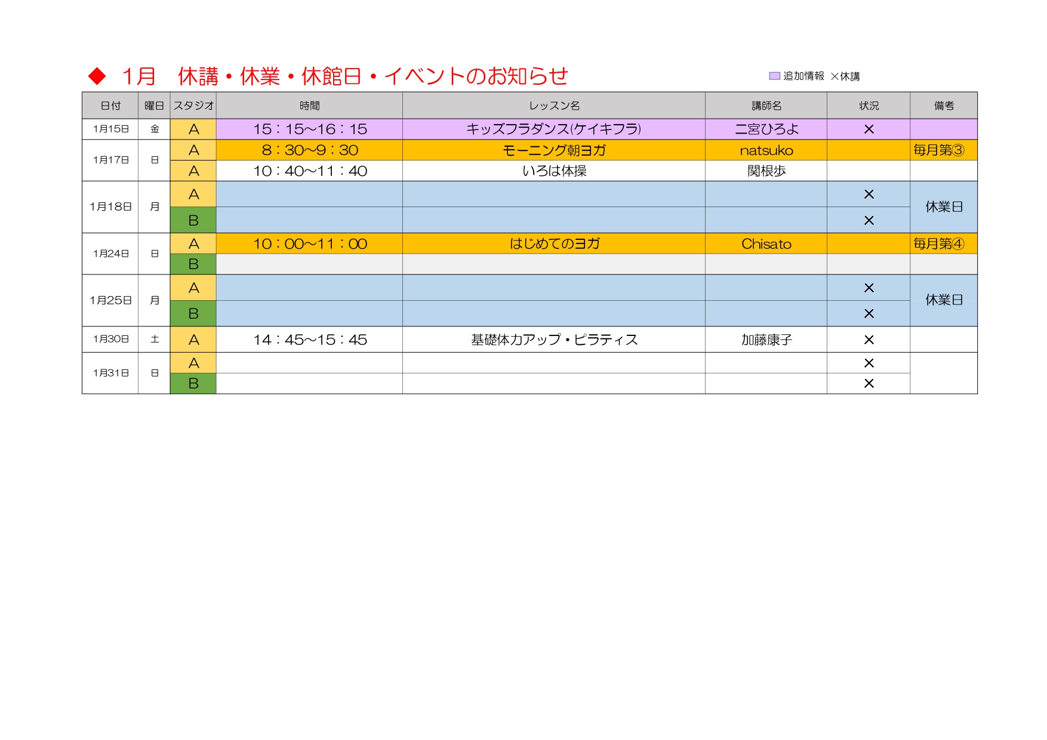Select time 8:30~9:30
This screenshot has width=1047, height=740.
309,150
